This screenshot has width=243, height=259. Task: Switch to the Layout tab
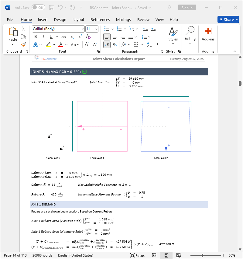[x=78, y=19]
